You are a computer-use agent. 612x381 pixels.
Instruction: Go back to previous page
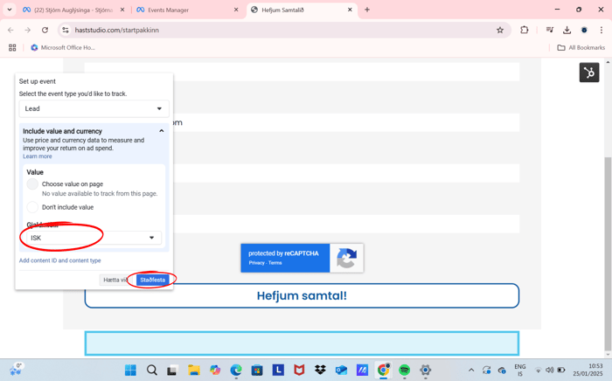point(10,30)
